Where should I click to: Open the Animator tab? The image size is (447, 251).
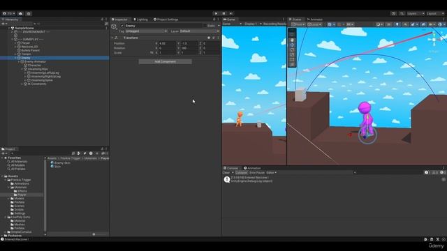[x=315, y=20]
